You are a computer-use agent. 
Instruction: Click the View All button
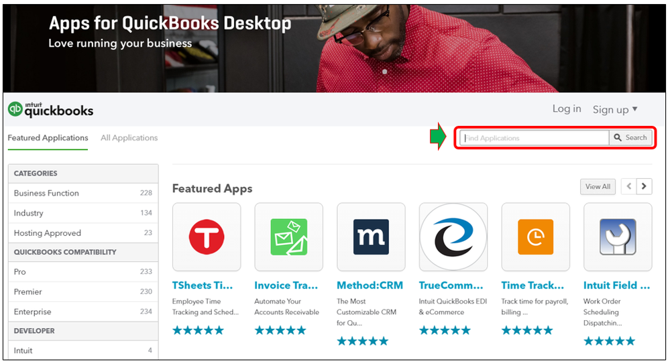[x=598, y=186]
